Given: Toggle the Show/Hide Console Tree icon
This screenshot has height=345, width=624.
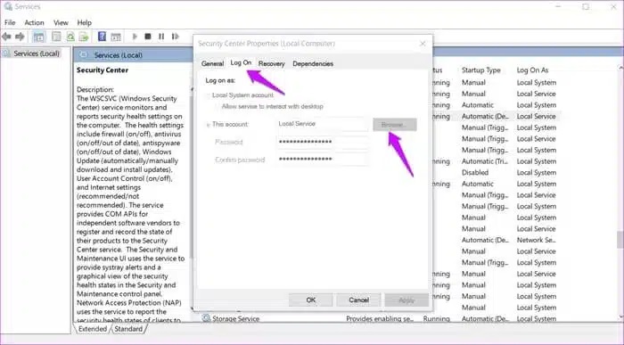Looking at the screenshot, I should (38, 37).
